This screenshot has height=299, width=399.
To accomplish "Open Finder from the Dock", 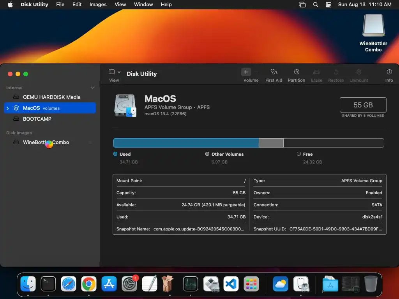I will click(28, 284).
